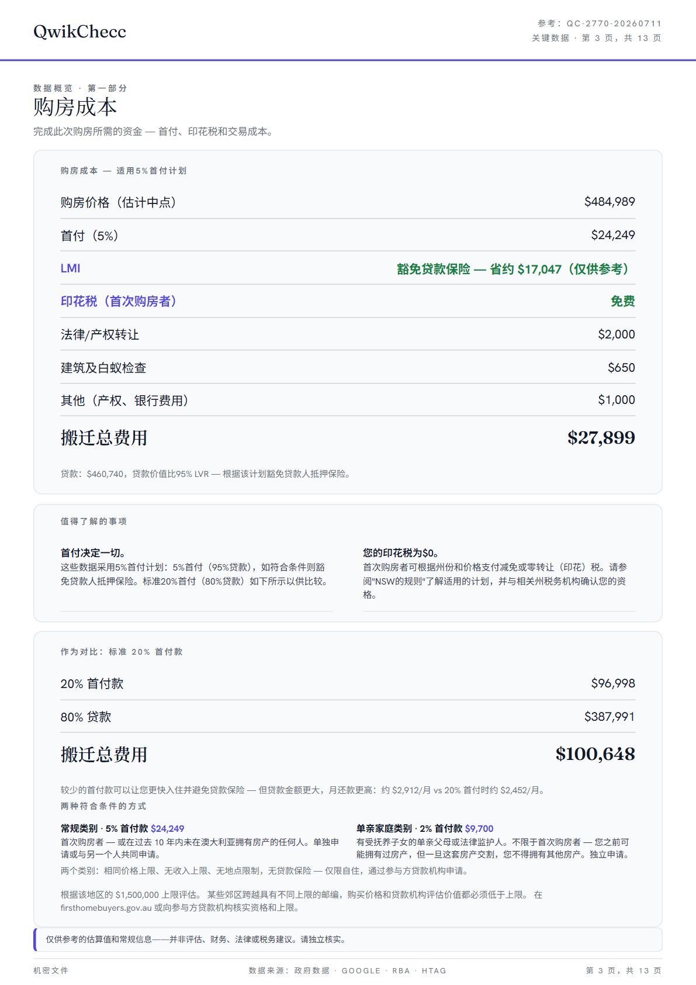Click the $387,991 loan value

[x=610, y=717]
